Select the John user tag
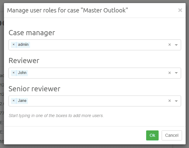 pos(22,73)
